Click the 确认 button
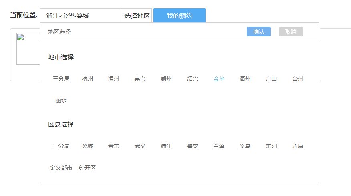Screen dimensions: 351x196 (x=258, y=32)
